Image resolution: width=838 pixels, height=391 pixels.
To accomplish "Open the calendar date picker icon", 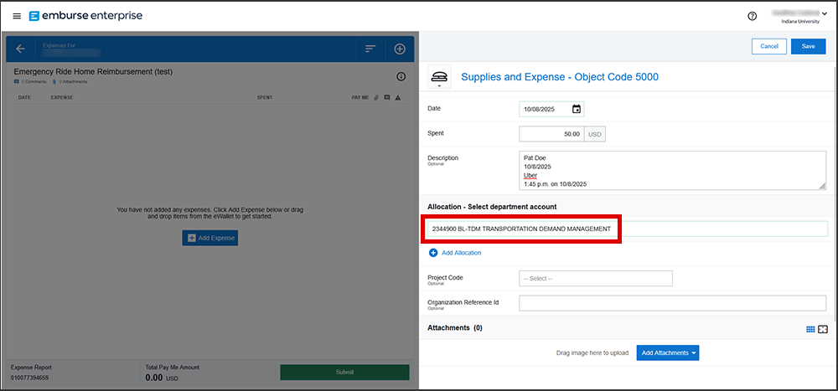I will pos(577,109).
